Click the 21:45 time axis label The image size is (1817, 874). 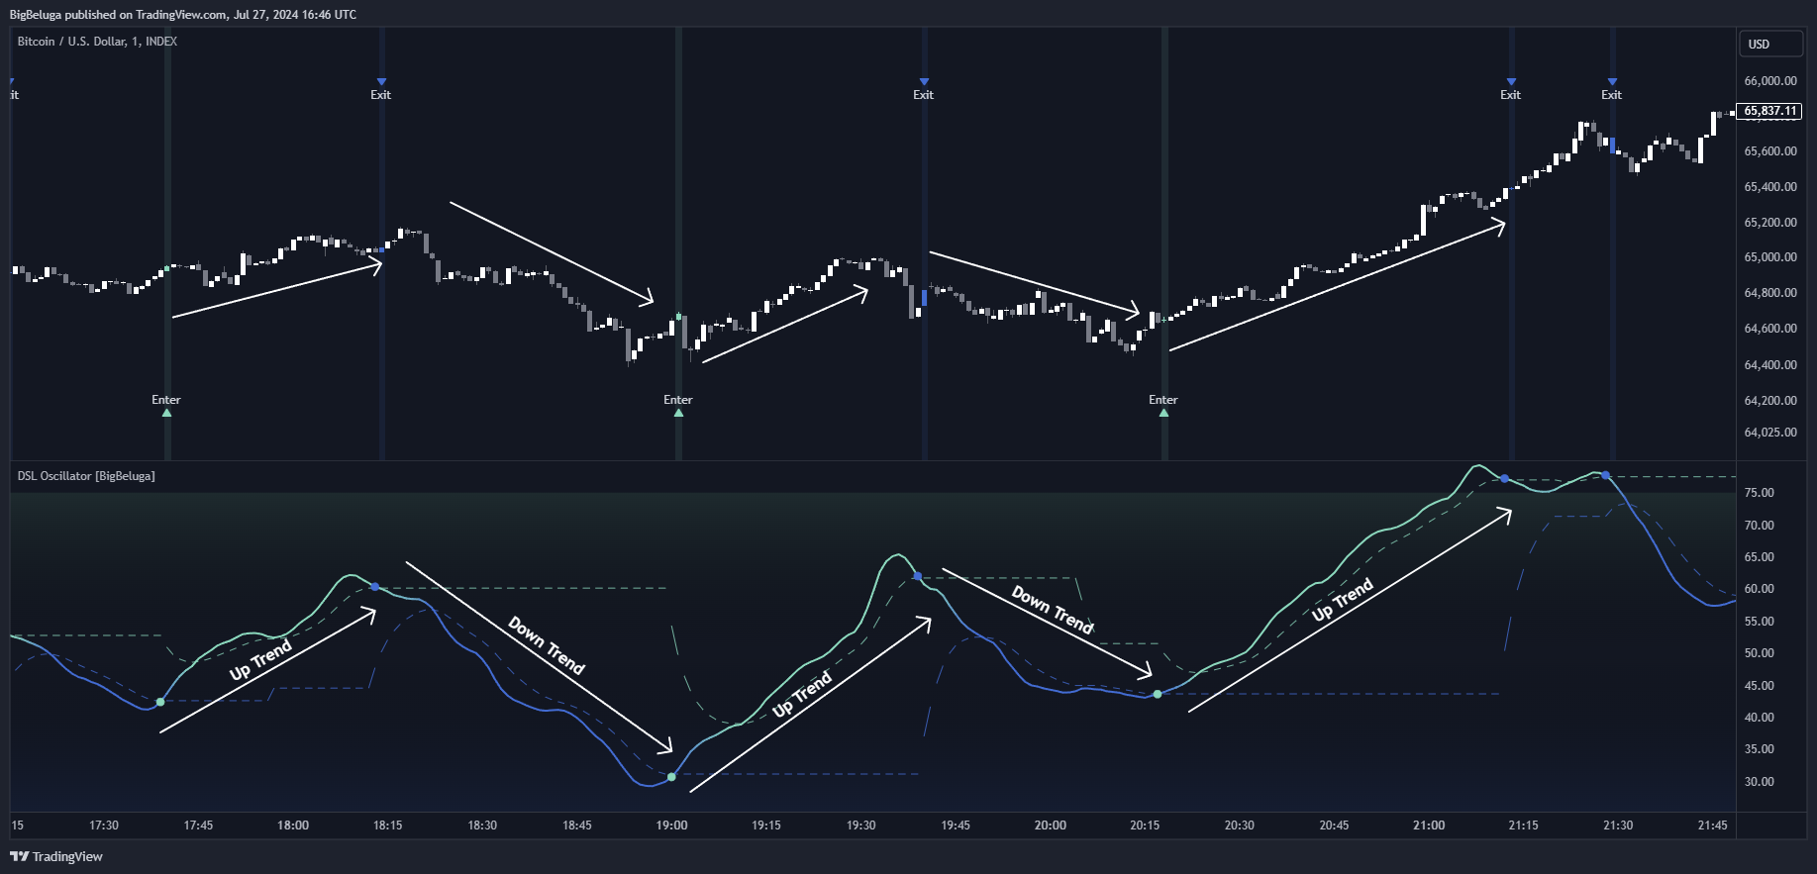pos(1712,825)
